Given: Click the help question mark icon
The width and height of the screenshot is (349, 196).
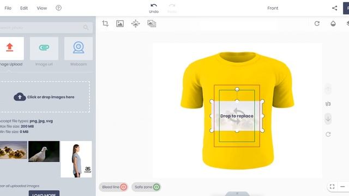Looking at the screenshot, I should point(58,8).
